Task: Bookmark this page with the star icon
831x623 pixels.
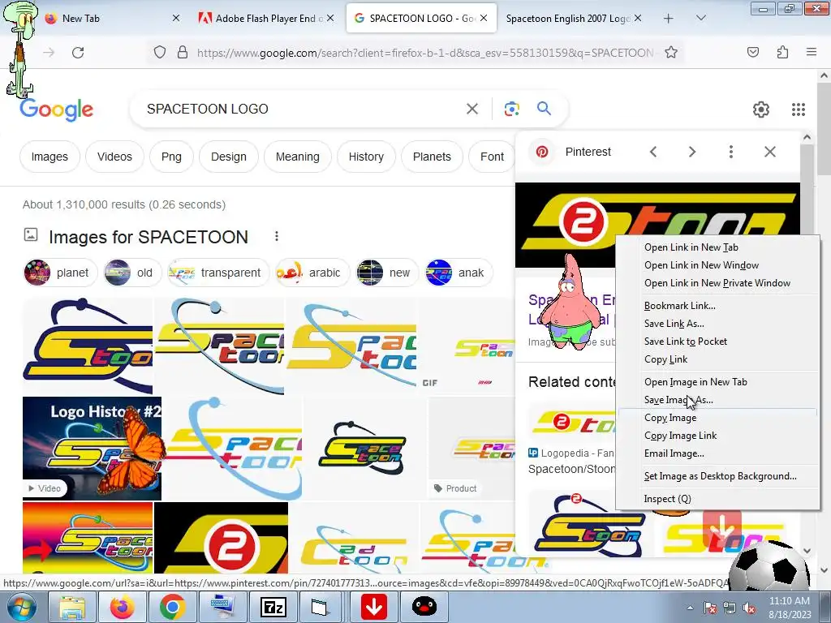Action: pyautogui.click(x=671, y=53)
